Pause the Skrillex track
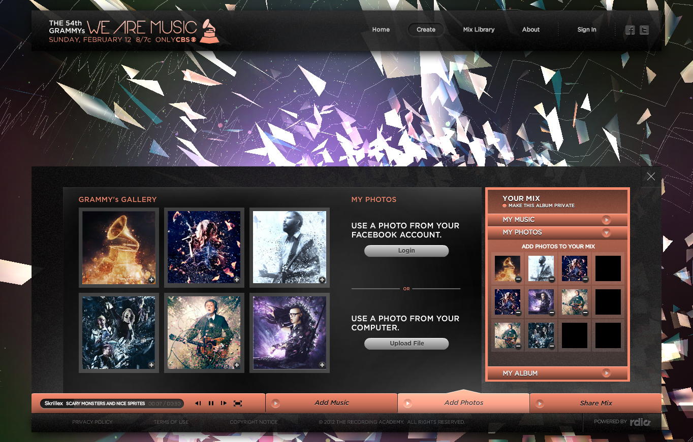Viewport: 693px width, 442px height. 211,403
